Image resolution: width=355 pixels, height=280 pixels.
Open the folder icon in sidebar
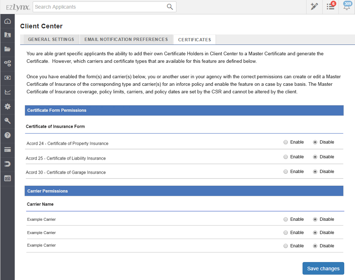(x=8, y=49)
